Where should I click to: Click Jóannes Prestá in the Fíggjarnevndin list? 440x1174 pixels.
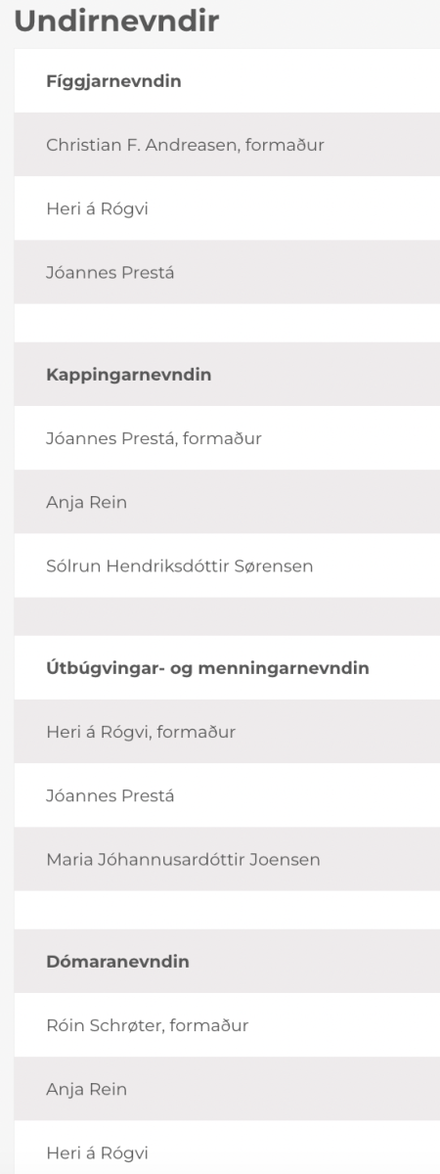(x=227, y=272)
